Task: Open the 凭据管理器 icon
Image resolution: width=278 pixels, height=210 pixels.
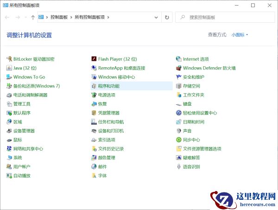Action: point(94,113)
